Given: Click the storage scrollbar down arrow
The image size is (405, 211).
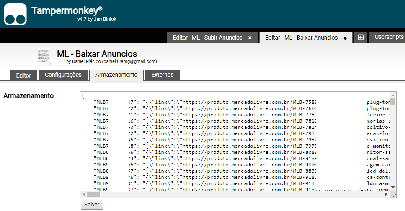Looking at the screenshot, I should point(392,187).
